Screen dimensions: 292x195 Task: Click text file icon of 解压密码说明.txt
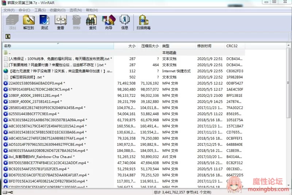[6, 77]
